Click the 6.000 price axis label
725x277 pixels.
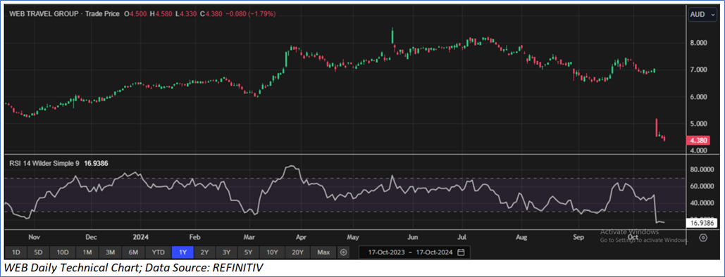tap(699, 97)
